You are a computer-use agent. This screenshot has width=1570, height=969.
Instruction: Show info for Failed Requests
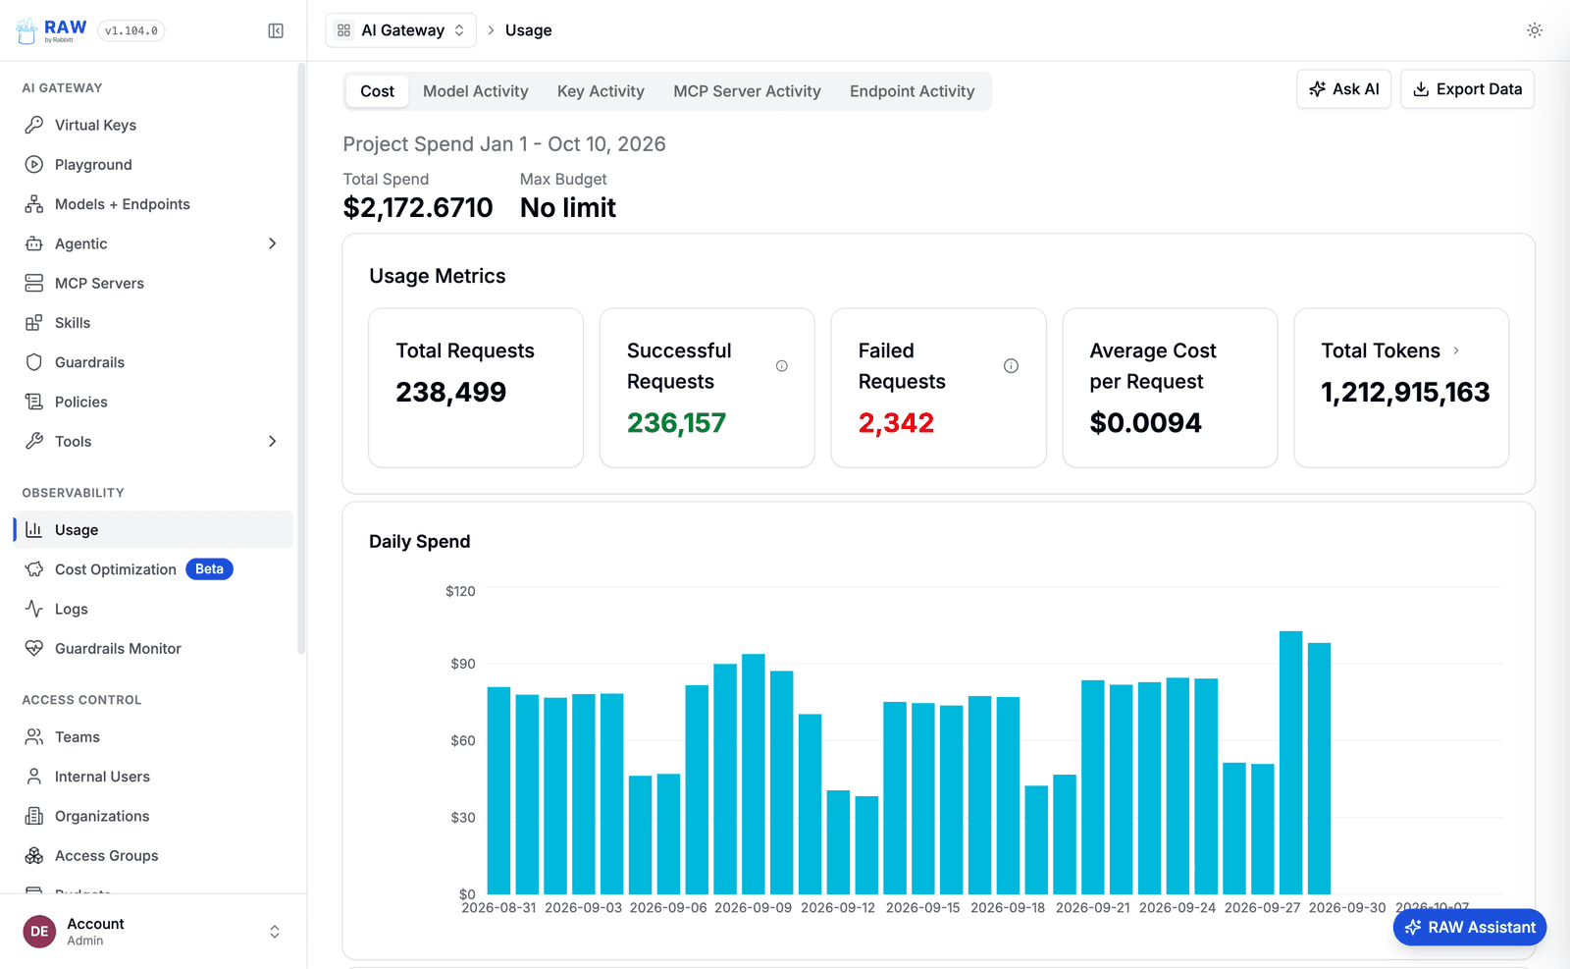click(x=1011, y=366)
